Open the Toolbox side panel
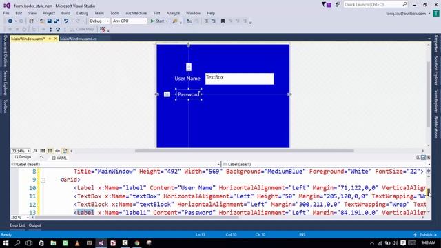 pyautogui.click(x=5, y=106)
